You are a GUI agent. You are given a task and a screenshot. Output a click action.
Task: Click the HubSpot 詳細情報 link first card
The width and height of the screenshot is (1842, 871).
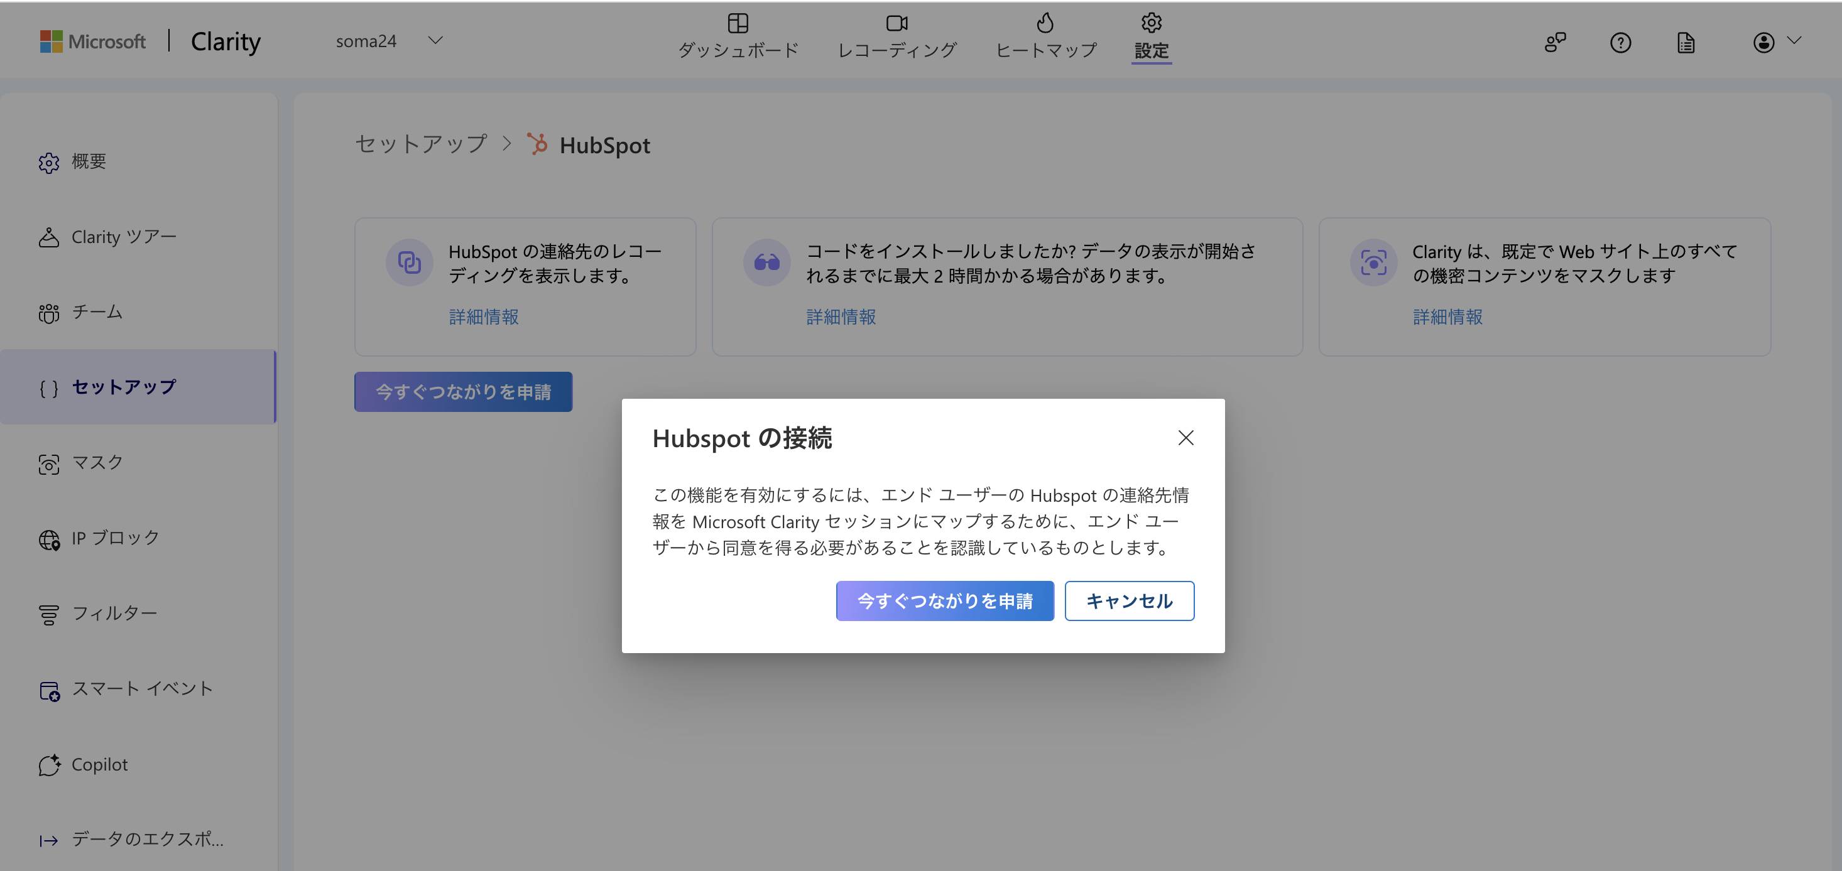[x=484, y=315]
